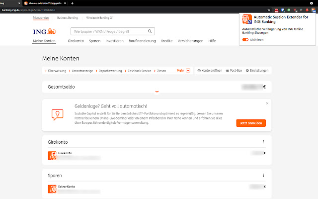The width and height of the screenshot is (318, 199).
Task: Open Meine Konten menu
Action: pos(44,41)
